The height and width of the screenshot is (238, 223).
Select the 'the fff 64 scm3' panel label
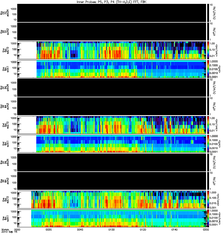coord(5,181)
